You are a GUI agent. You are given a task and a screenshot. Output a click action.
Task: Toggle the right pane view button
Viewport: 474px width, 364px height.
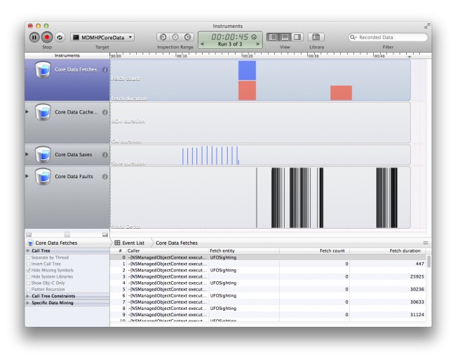pyautogui.click(x=297, y=37)
